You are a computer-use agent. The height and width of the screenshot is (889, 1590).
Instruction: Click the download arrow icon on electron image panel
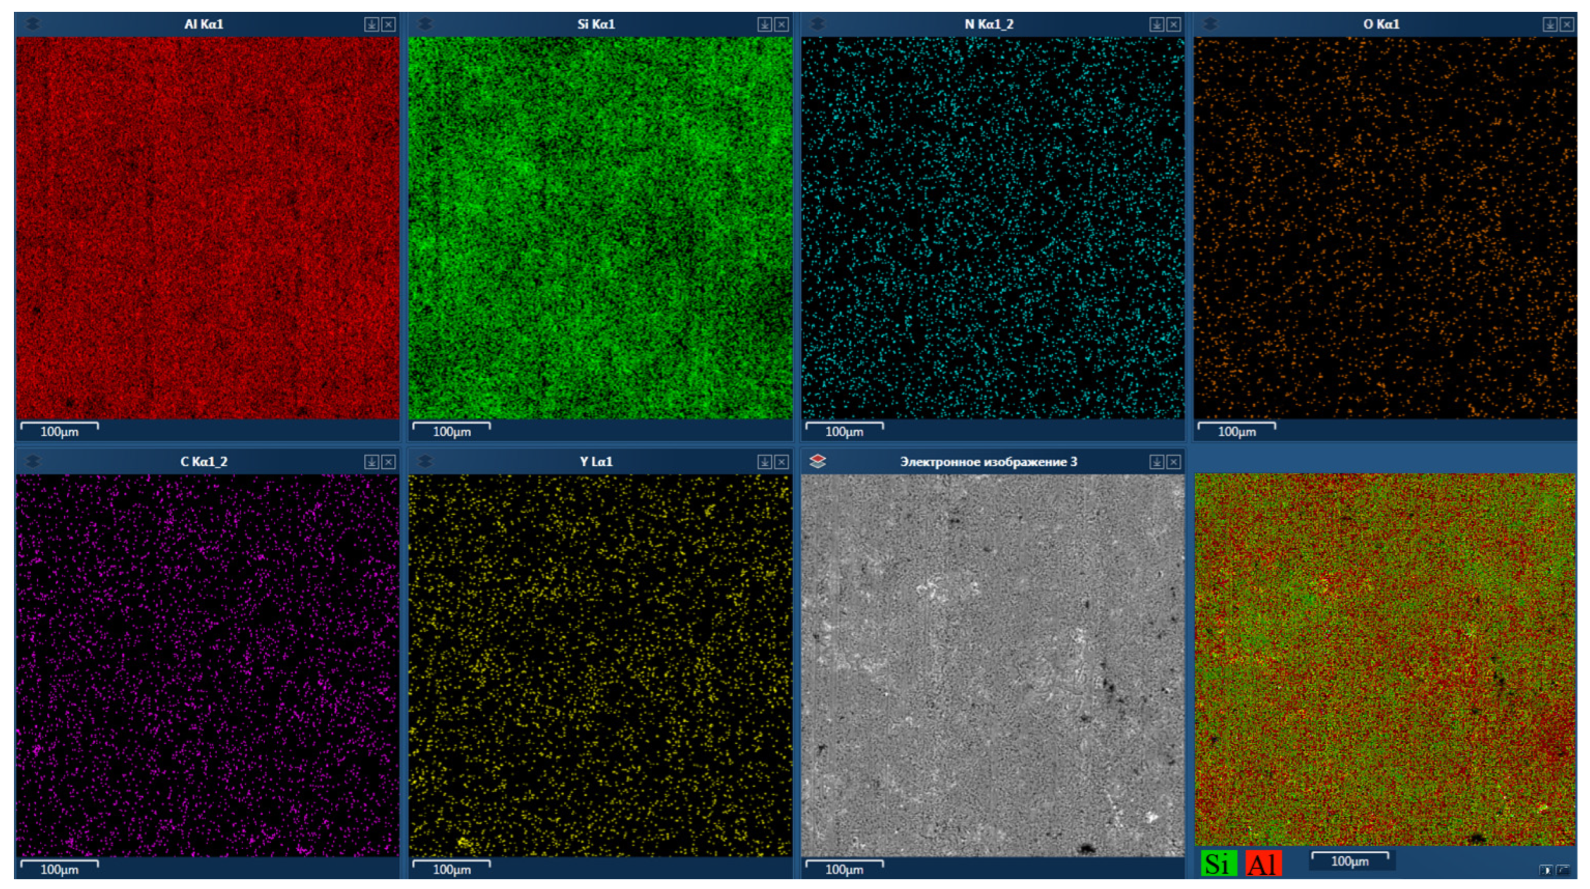(1157, 462)
